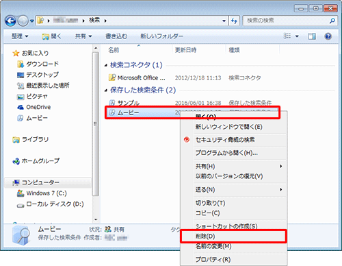Click the navigation pane scrollbar up arrow
The width and height of the screenshot is (342, 266).
point(96,48)
